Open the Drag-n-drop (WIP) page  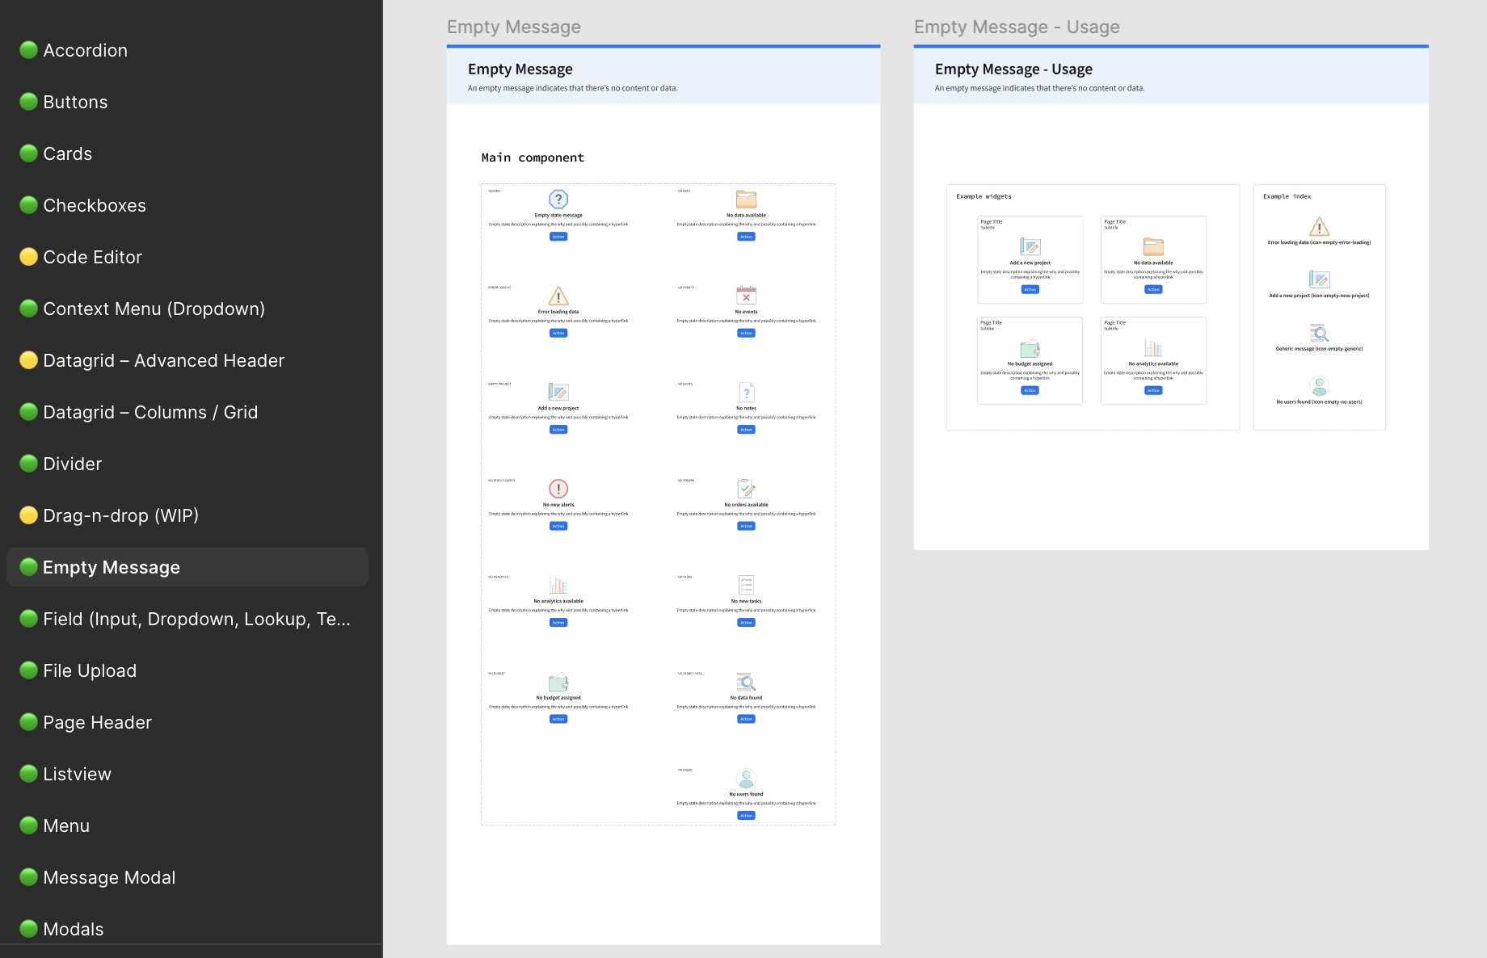187,515
